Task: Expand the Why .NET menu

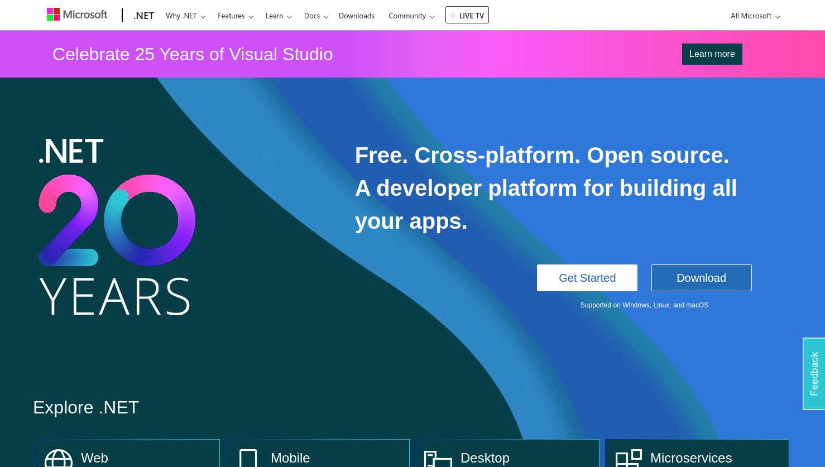Action: point(185,16)
